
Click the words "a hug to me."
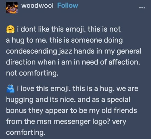(x=27, y=41)
